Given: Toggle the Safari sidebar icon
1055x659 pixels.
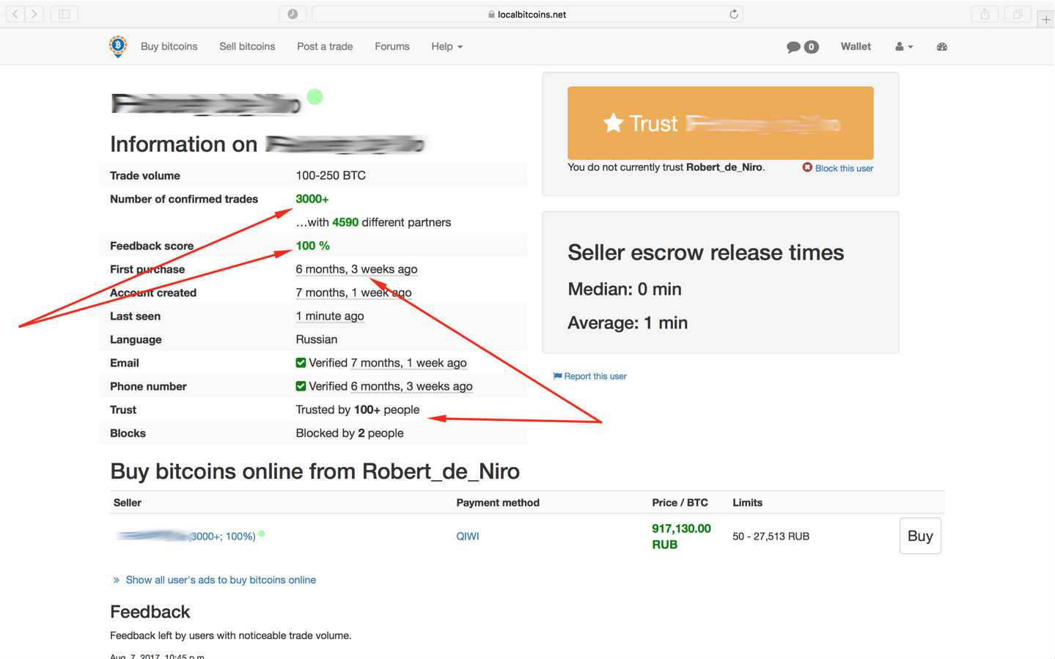Looking at the screenshot, I should click(x=65, y=14).
